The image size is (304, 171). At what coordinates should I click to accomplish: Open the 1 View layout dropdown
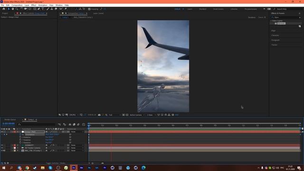(151, 115)
